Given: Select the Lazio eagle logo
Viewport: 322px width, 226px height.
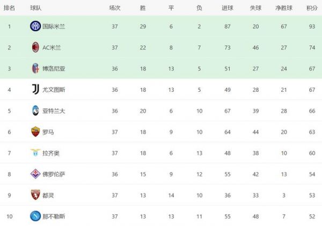Looking at the screenshot, I should pos(35,152).
